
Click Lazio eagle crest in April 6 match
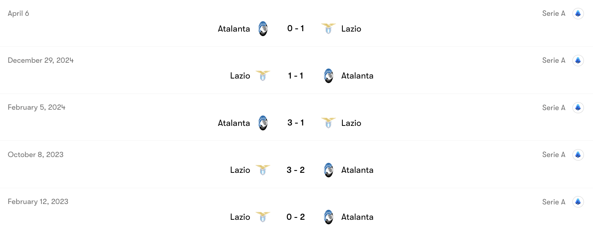328,29
